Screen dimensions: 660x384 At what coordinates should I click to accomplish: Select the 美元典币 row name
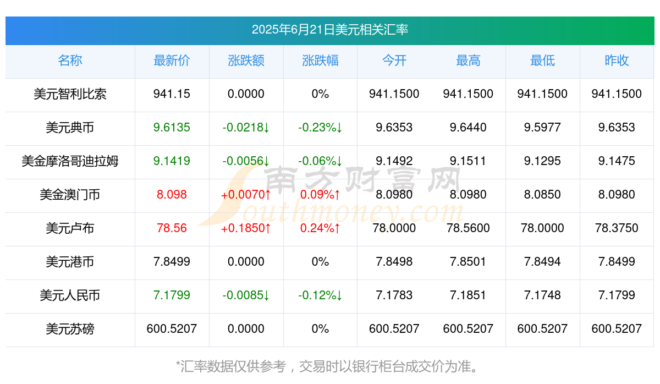(70, 128)
